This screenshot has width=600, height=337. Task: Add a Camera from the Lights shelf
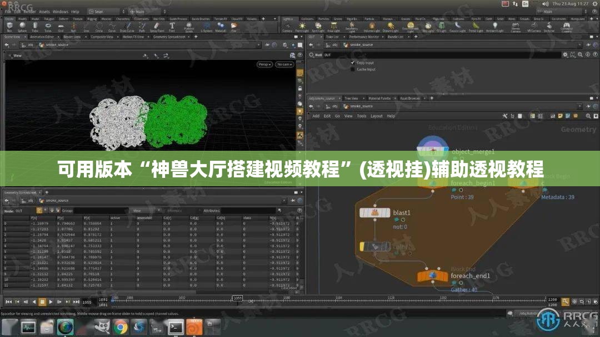tap(287, 27)
